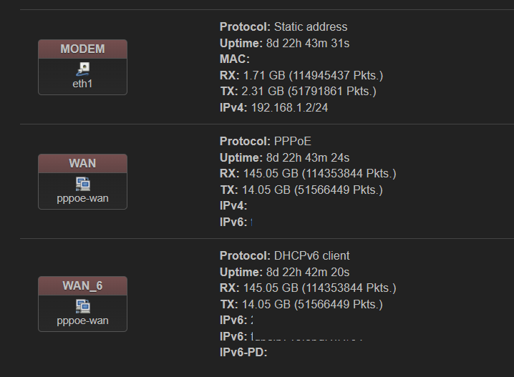The width and height of the screenshot is (514, 377).
Task: Click the pppoe-wan label in WAN_6 box
Action: coord(82,321)
